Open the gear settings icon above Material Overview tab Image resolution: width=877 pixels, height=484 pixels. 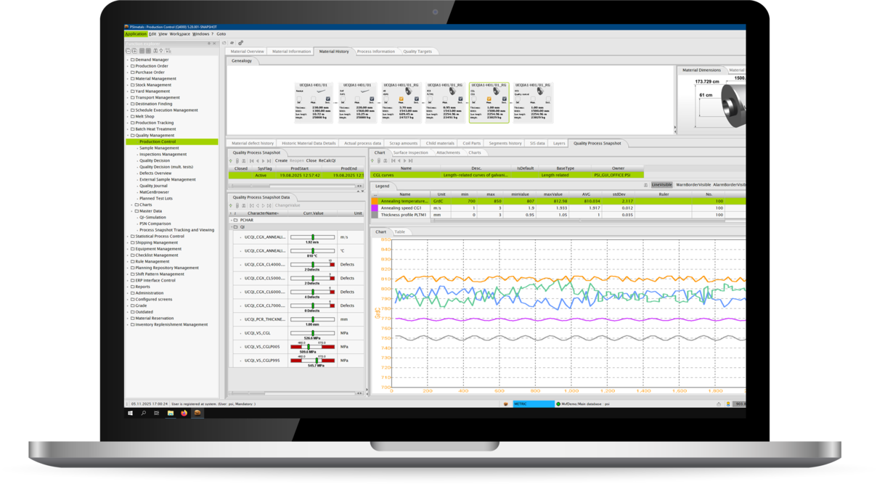(x=241, y=43)
